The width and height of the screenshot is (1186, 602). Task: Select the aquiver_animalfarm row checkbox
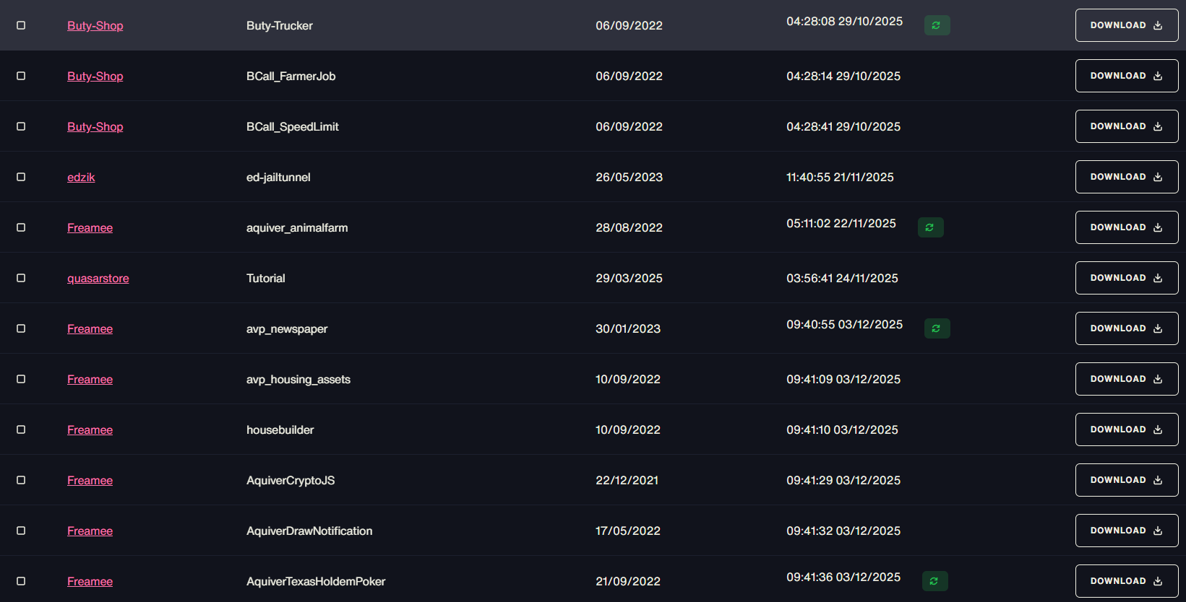[21, 227]
